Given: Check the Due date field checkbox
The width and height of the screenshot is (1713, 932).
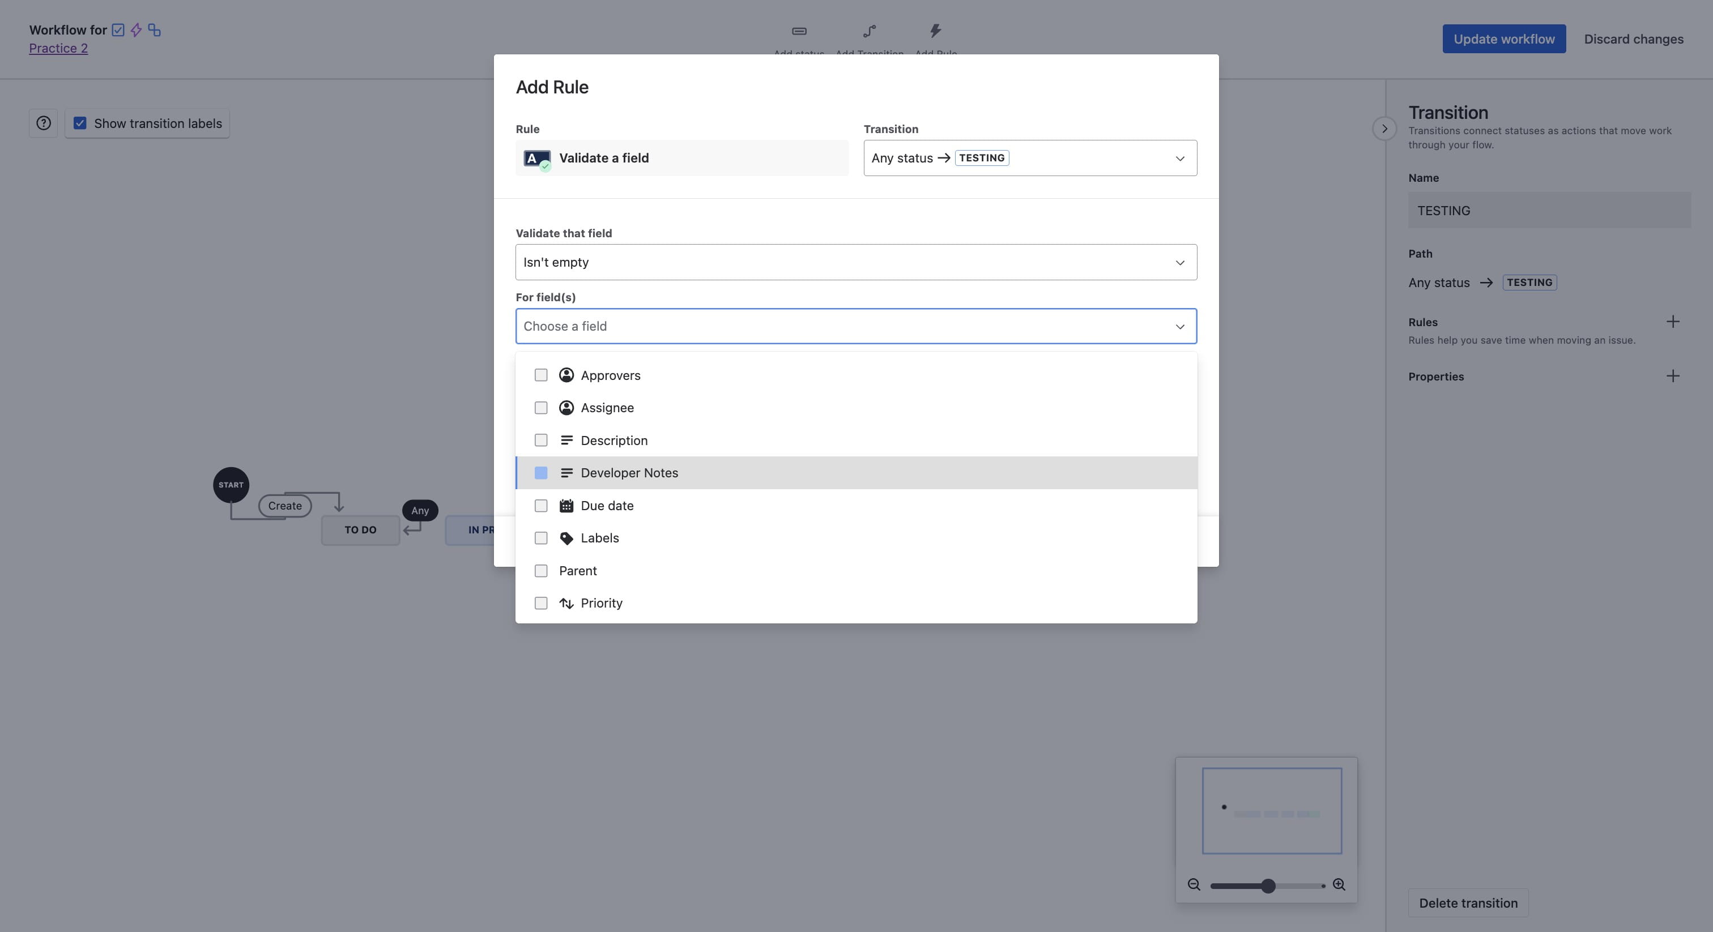Looking at the screenshot, I should point(542,505).
